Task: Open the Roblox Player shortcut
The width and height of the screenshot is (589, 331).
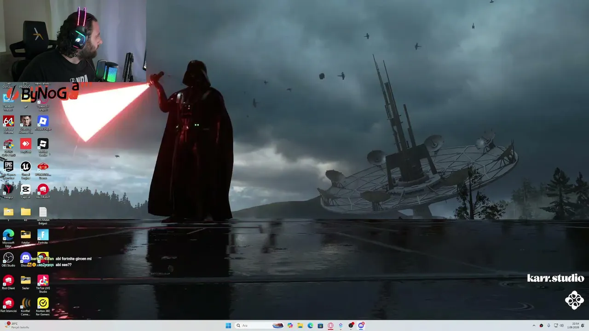Action: [43, 123]
